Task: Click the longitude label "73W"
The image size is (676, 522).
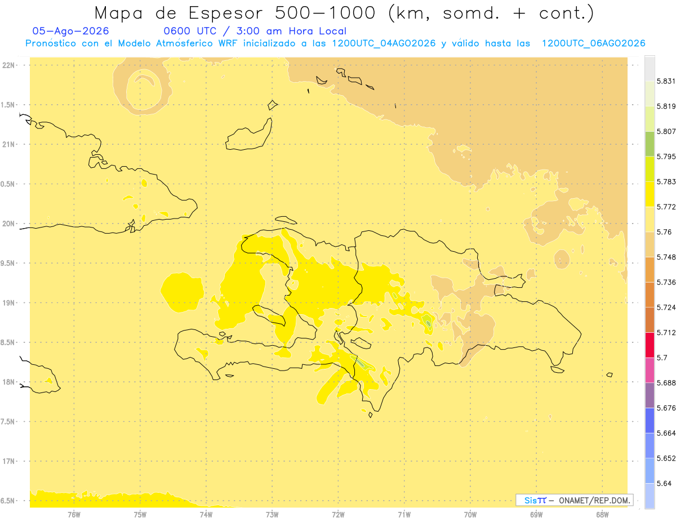Action: coord(272,514)
